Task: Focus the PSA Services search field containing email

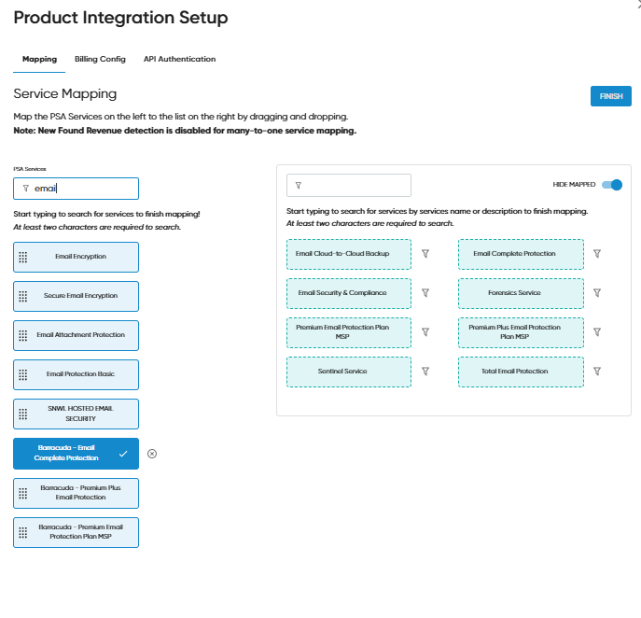Action: tap(76, 189)
